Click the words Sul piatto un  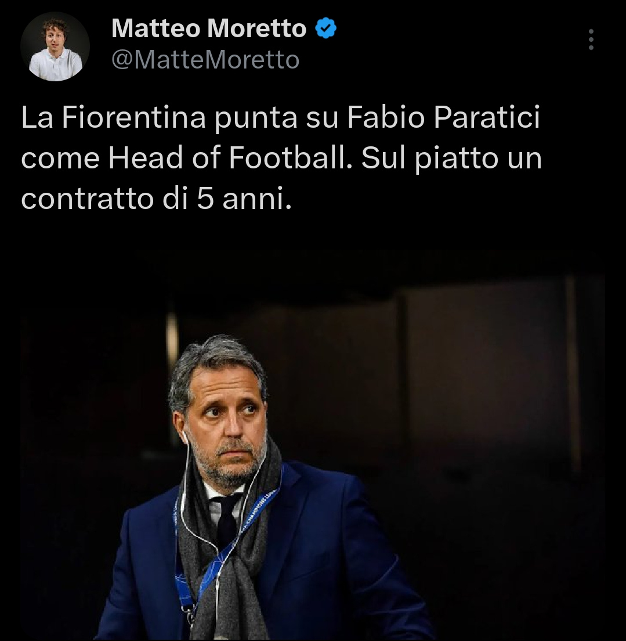pyautogui.click(x=451, y=158)
